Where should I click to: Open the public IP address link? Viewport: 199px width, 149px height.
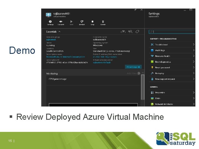[105, 57]
